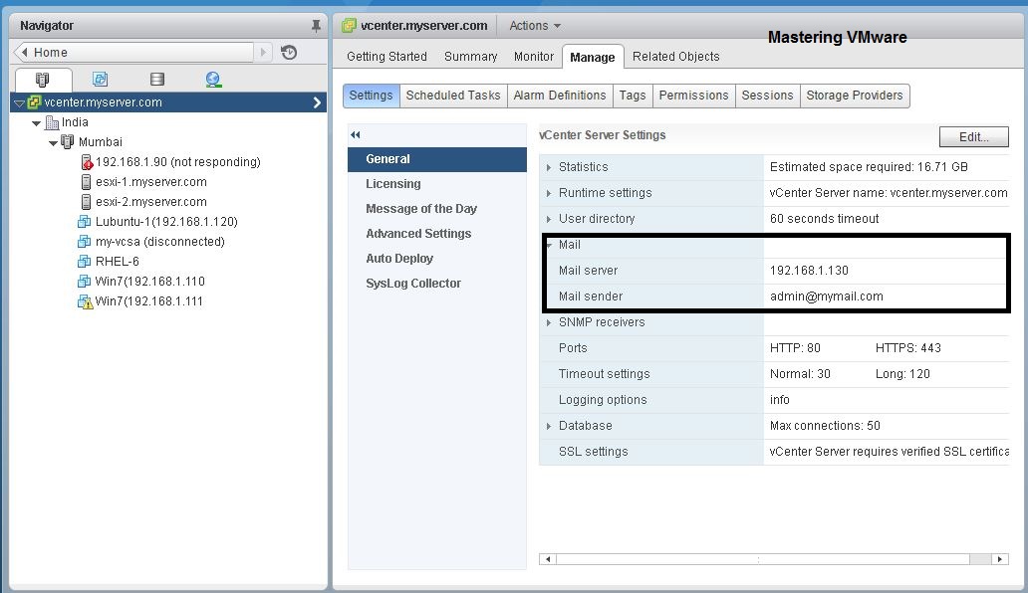Click the RHEL-6 virtual machine icon
The height and width of the screenshot is (593, 1028).
tap(84, 261)
